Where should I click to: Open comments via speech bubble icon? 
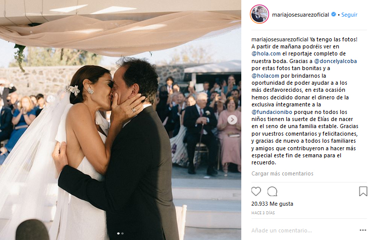click(272, 192)
